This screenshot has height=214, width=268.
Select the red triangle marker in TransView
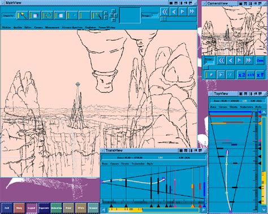point(200,206)
